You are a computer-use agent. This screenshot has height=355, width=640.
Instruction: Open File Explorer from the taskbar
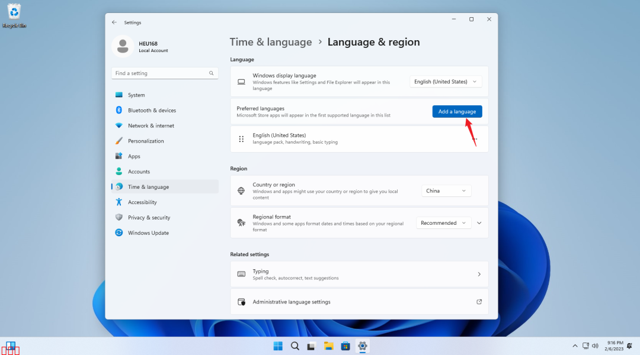coord(328,346)
